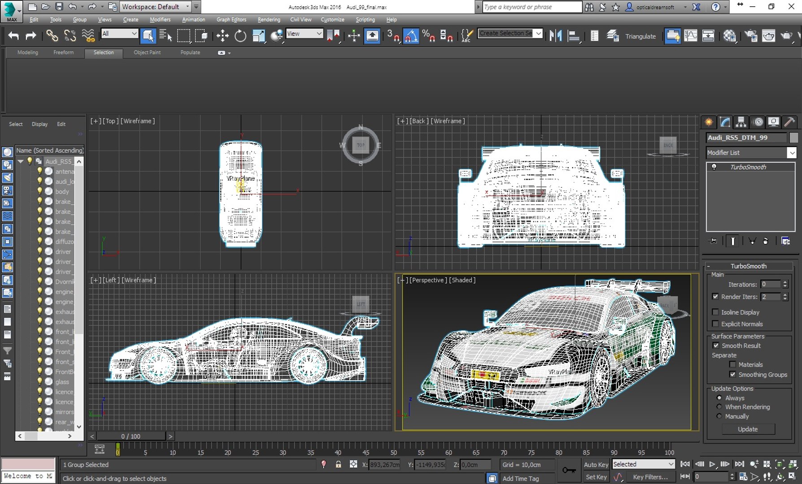
Task: Toggle the Render Iters checkbox
Action: tap(715, 296)
